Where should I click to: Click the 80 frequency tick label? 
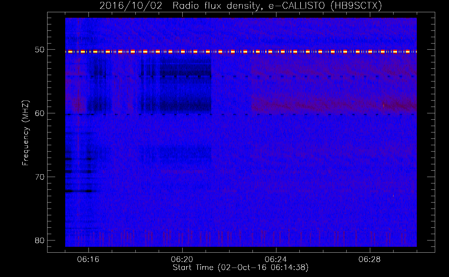pyautogui.click(x=40, y=240)
